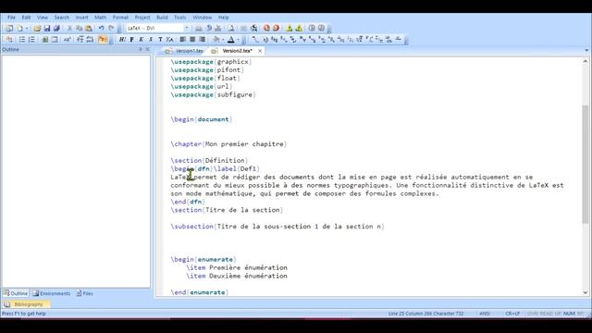Click the align left icon
The width and height of the screenshot is (592, 333).
(183, 39)
